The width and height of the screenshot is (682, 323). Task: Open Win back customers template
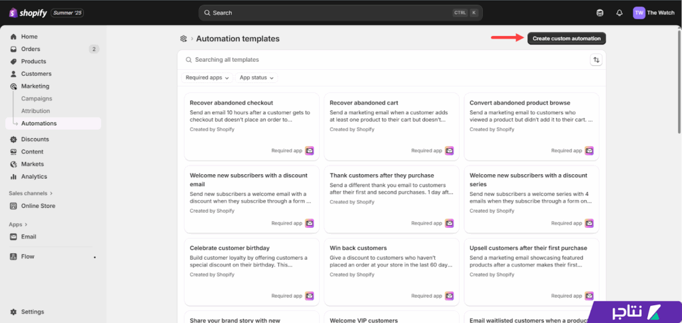tap(392, 272)
